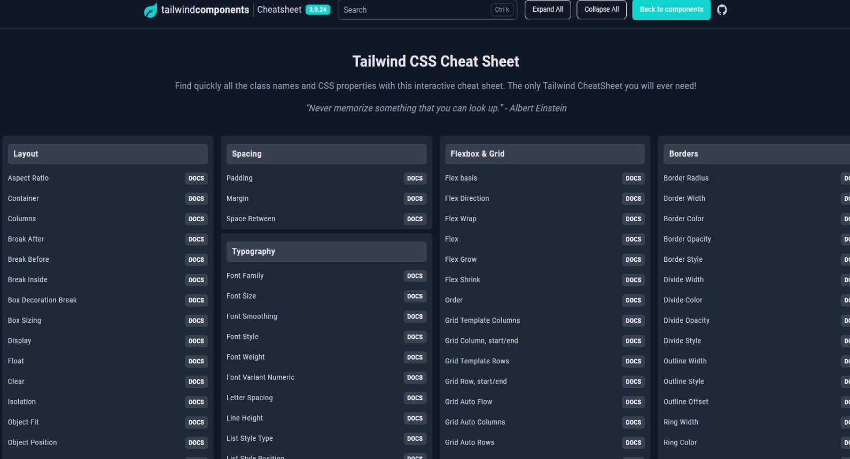Click the 3.0.24 version badge

(x=318, y=10)
